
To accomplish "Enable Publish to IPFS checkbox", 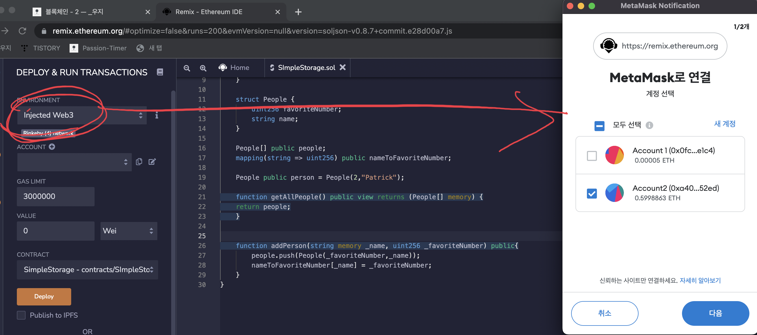I will tap(21, 315).
